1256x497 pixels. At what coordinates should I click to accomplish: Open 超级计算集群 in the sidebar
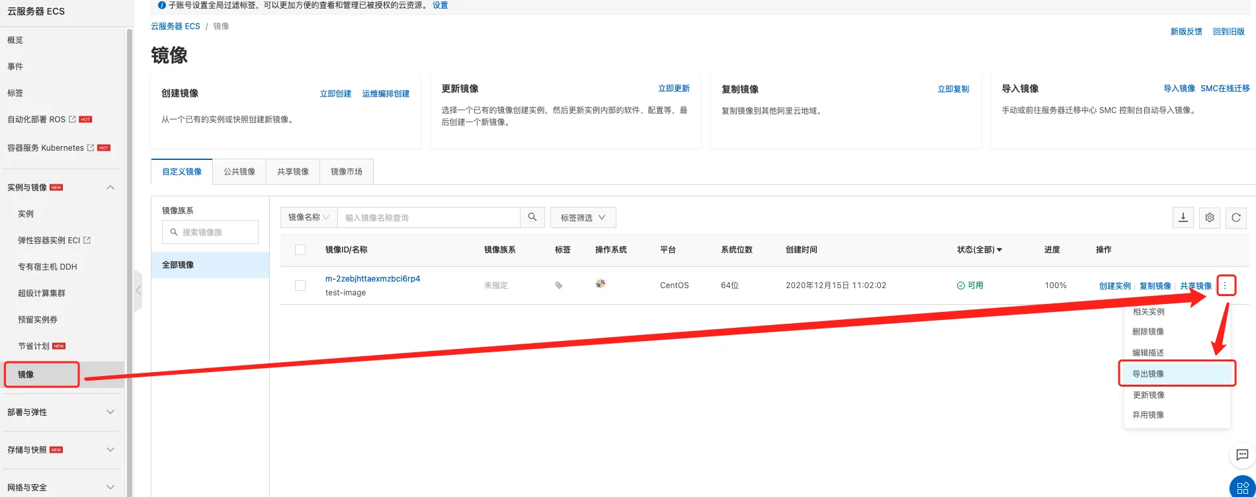pyautogui.click(x=42, y=293)
